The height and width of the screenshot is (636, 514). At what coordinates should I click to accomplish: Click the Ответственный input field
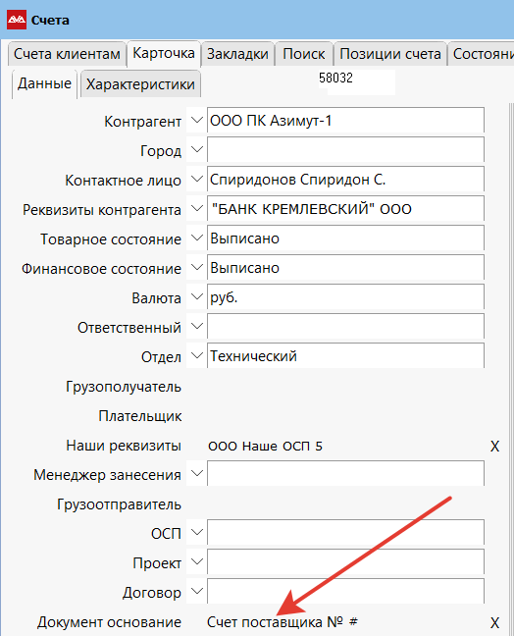pos(346,326)
